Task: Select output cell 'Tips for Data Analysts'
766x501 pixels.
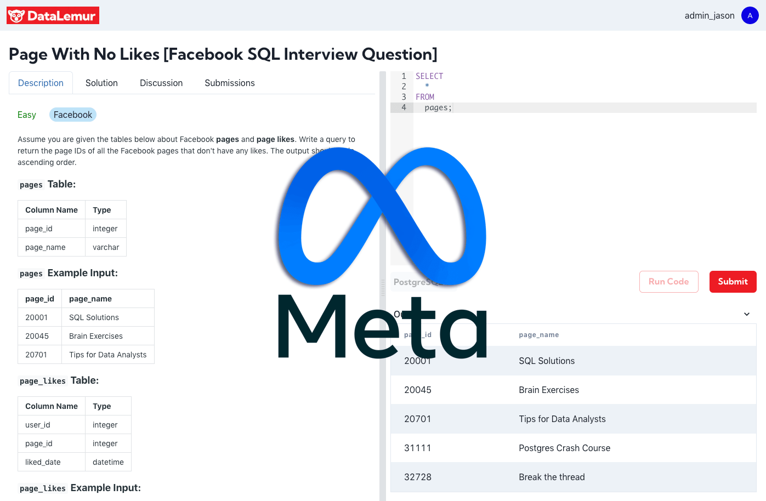Action: coord(562,419)
